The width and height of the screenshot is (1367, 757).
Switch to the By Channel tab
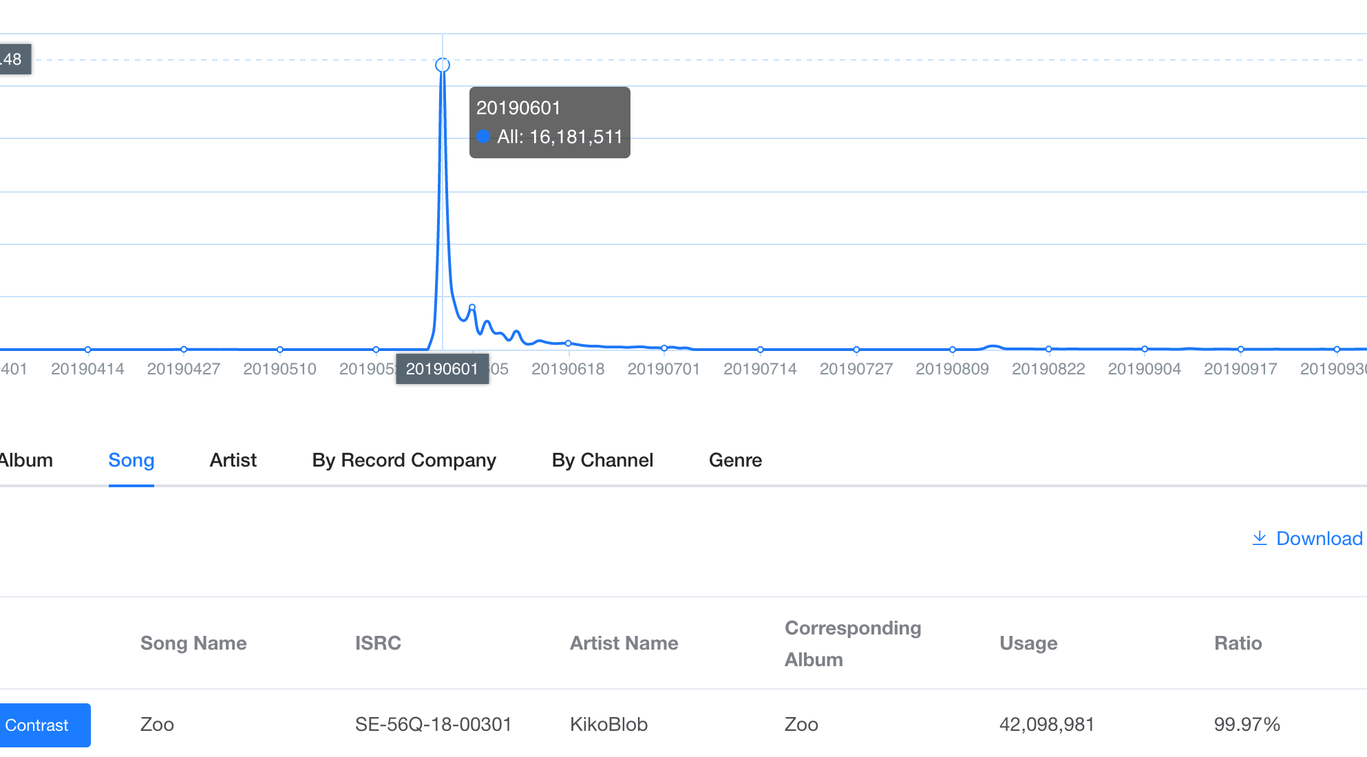point(602,460)
